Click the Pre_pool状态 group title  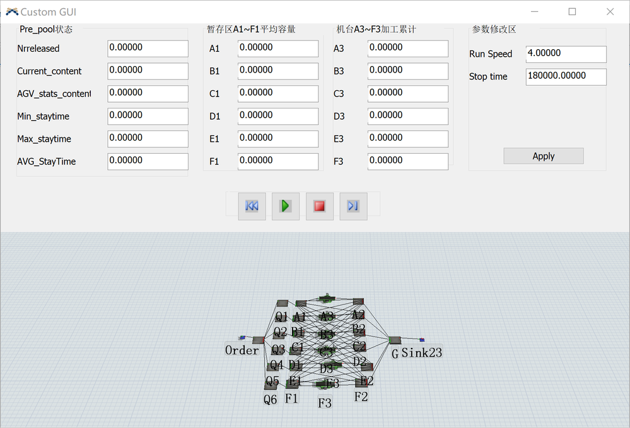coord(46,29)
